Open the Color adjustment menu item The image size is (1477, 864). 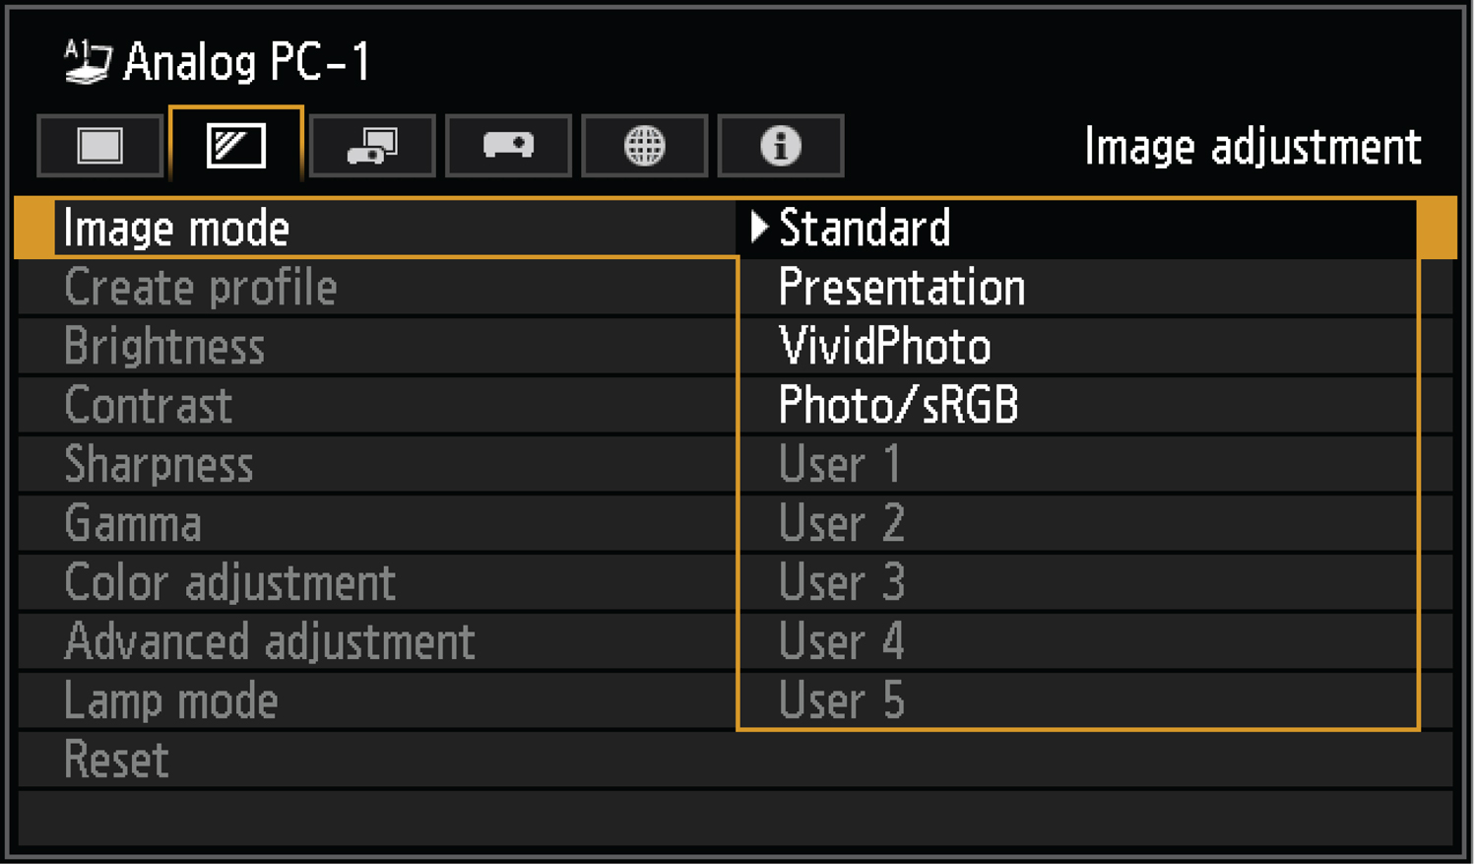coord(229,583)
